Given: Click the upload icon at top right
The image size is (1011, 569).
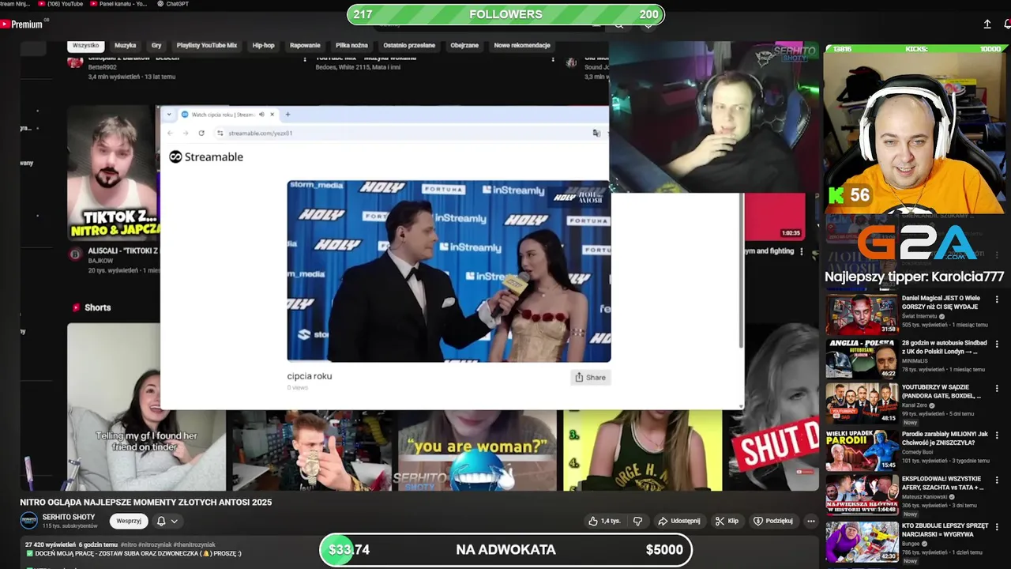Looking at the screenshot, I should pos(987,24).
